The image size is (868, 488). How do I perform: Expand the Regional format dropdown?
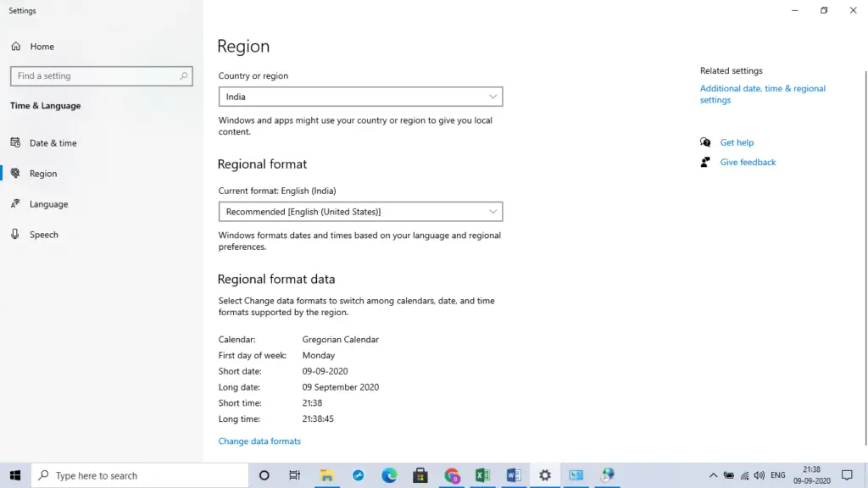(x=360, y=211)
